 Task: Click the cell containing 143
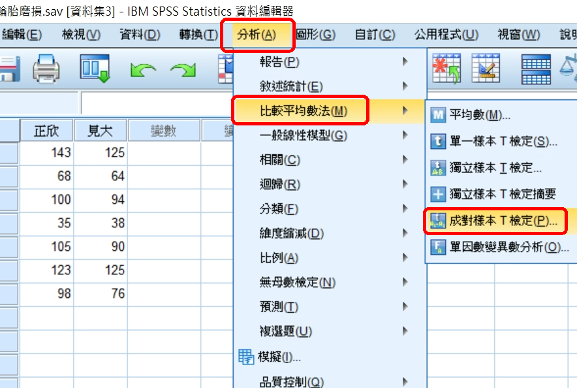[46, 154]
